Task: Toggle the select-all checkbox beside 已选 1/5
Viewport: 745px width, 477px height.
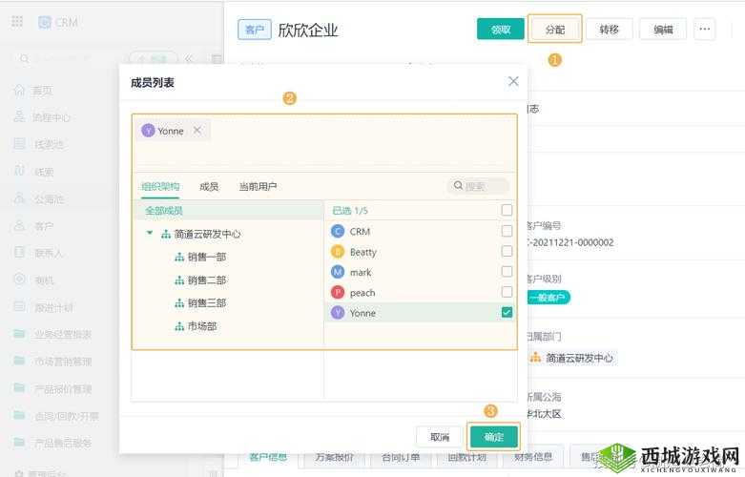Action: pos(507,210)
